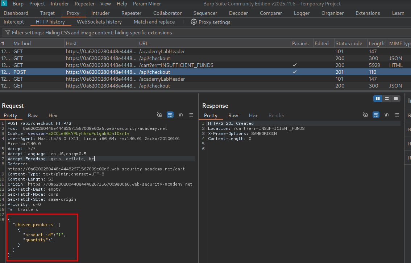Click the session cookie value in request
The image size is (411, 263).
pos(88,133)
